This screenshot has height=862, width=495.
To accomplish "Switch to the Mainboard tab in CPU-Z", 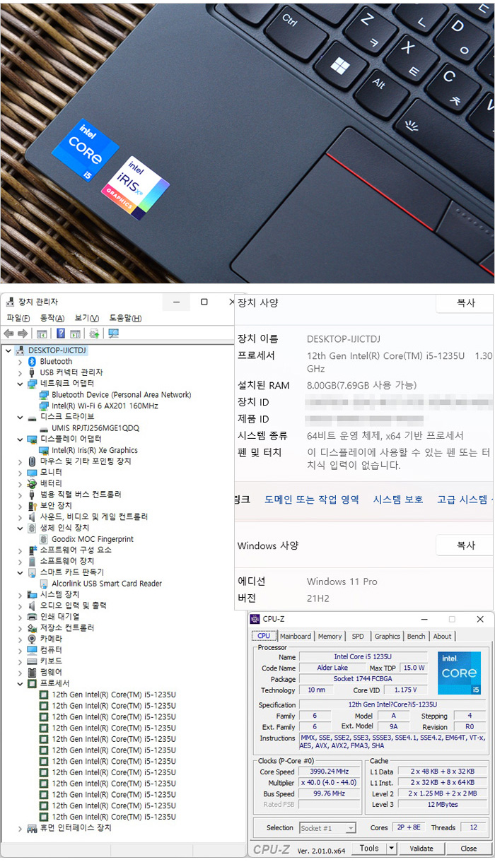I will coord(296,636).
